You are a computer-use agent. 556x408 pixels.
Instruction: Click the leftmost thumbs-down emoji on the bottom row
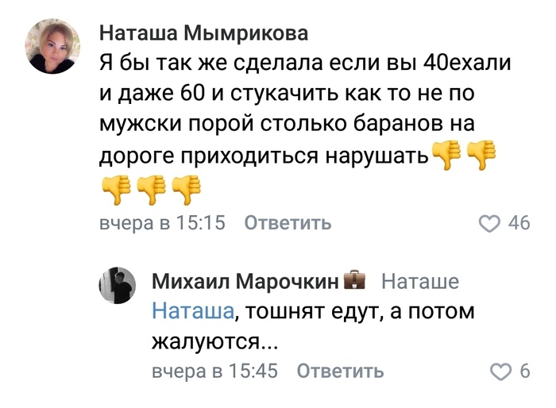click(x=116, y=189)
